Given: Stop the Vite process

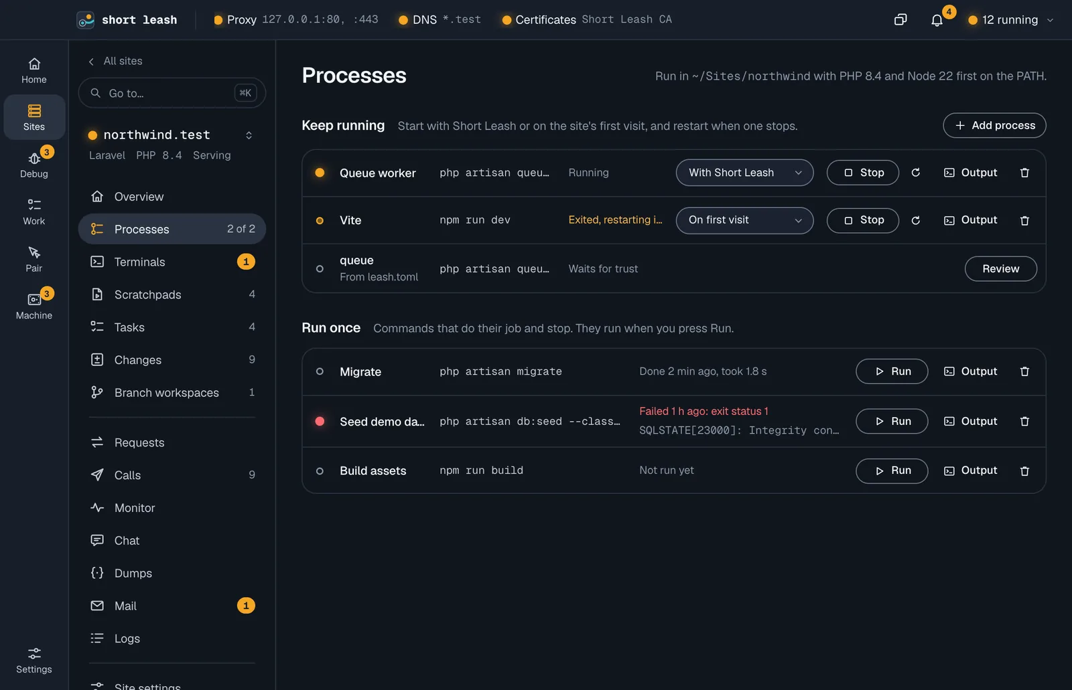Looking at the screenshot, I should tap(862, 220).
